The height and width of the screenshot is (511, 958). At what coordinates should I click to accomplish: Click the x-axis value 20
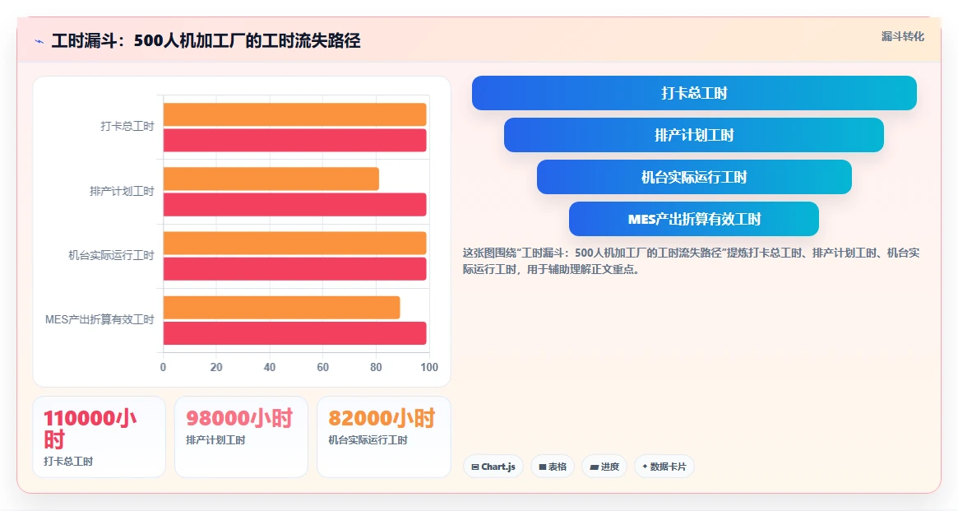click(x=216, y=367)
